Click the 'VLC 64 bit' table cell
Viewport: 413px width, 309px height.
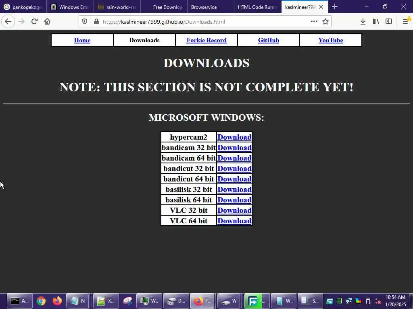click(189, 221)
